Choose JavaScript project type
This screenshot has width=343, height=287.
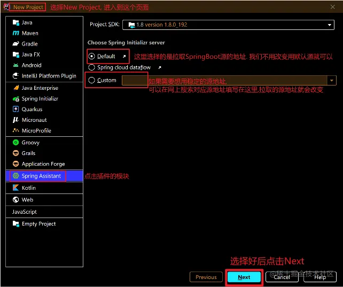pos(44,212)
